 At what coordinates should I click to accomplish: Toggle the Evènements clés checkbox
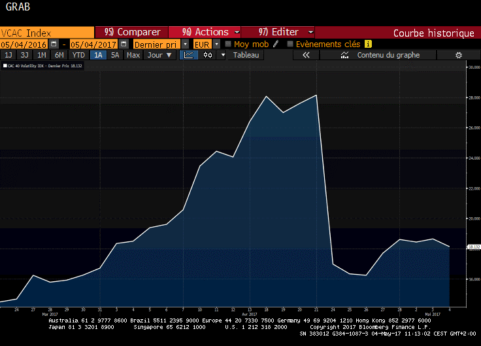pos(290,44)
